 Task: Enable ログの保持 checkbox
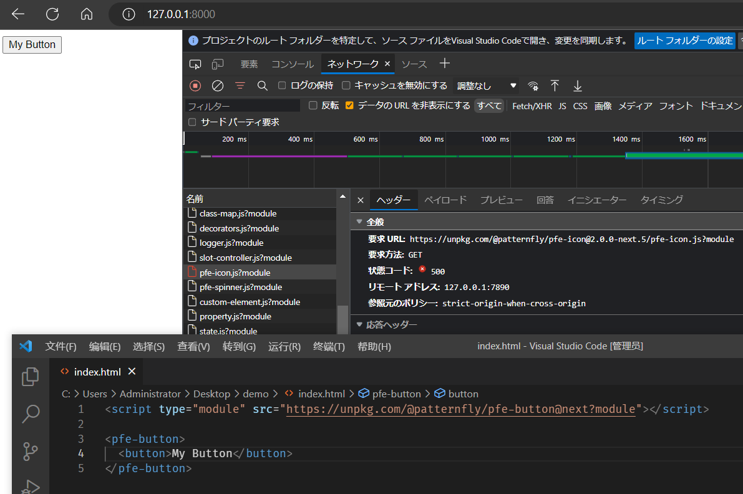coord(282,85)
